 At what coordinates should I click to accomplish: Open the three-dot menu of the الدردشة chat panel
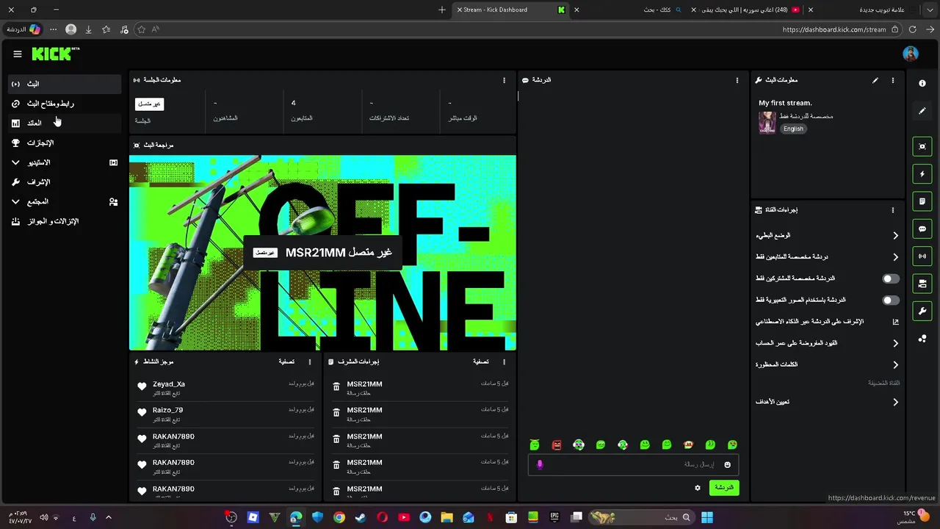click(x=737, y=80)
